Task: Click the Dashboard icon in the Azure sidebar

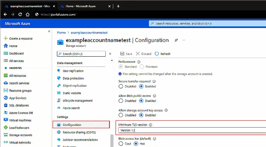Action: point(6,53)
